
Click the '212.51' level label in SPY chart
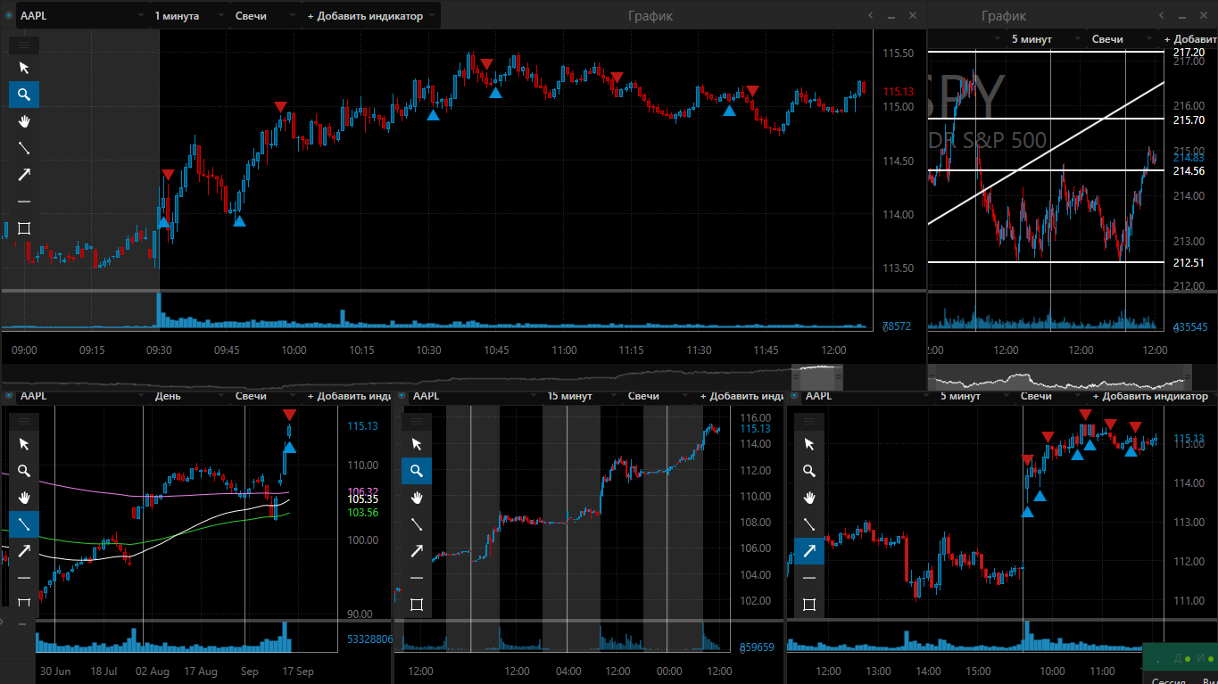[1189, 262]
